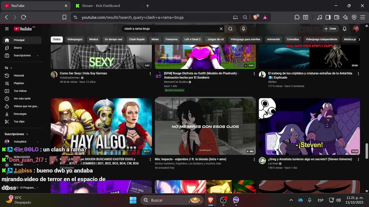Select the En tiempo real chip
369x207 pixels.
point(114,39)
